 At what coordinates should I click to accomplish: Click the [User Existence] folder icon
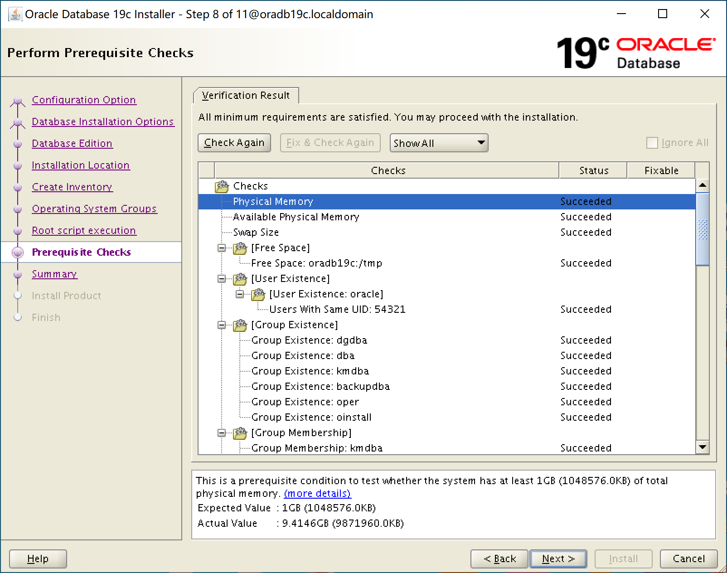(240, 279)
